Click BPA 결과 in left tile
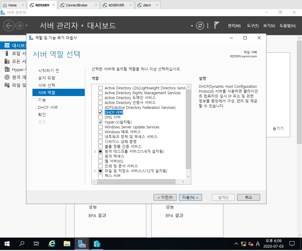302x251 pixels. click(x=97, y=216)
